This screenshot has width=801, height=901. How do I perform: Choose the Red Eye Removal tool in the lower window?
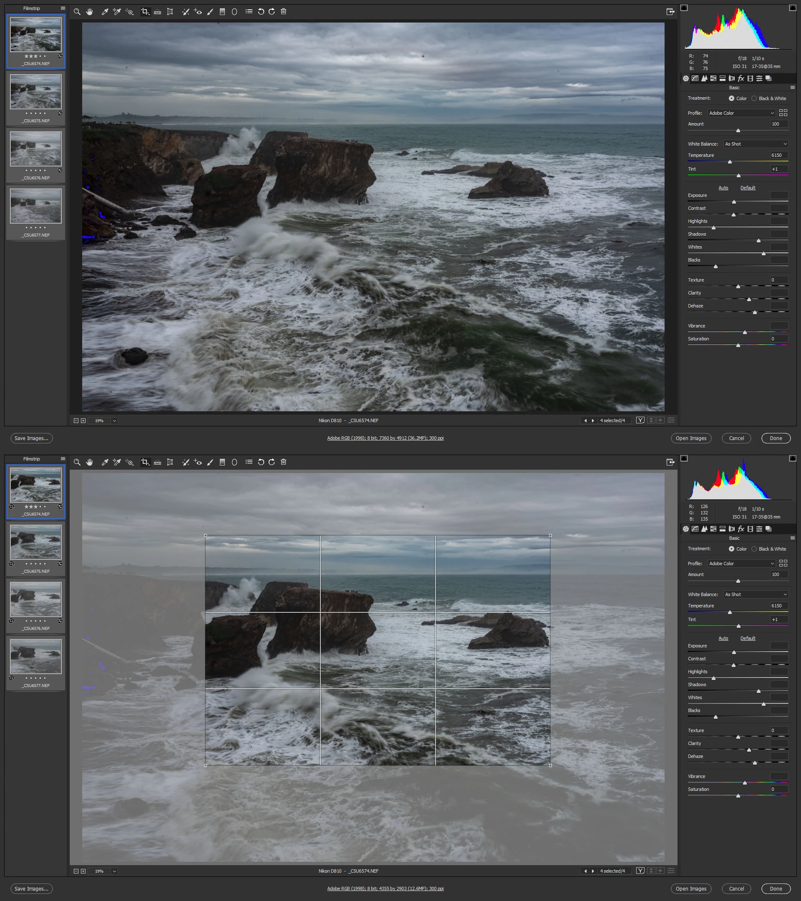tap(198, 462)
